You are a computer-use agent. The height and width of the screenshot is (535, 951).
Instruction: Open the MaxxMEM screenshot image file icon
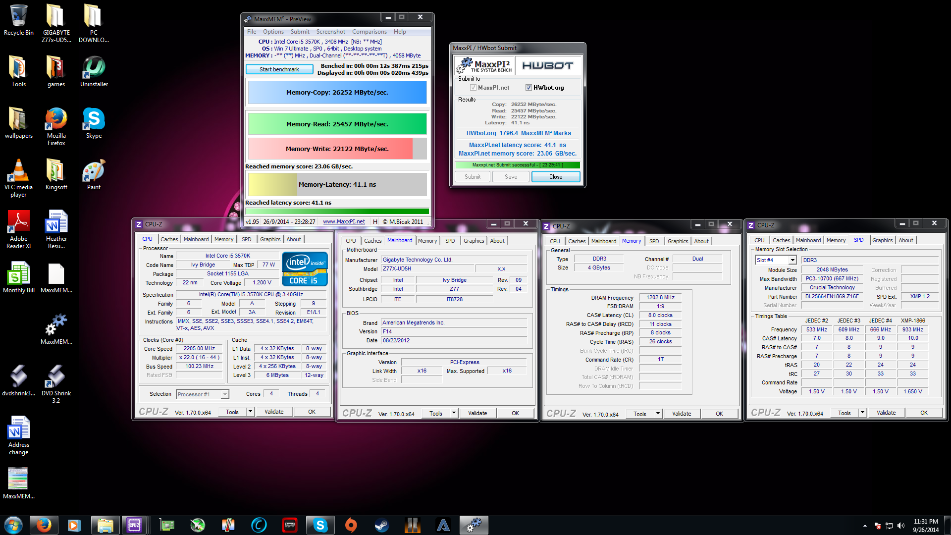18,483
